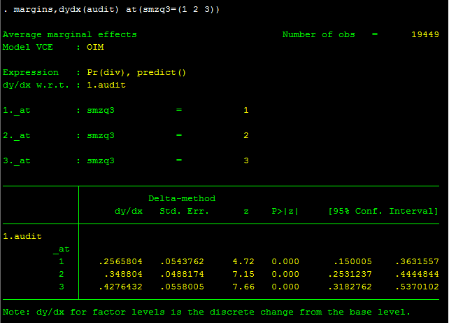Click the OIM value
The width and height of the screenshot is (449, 323).
pos(95,47)
